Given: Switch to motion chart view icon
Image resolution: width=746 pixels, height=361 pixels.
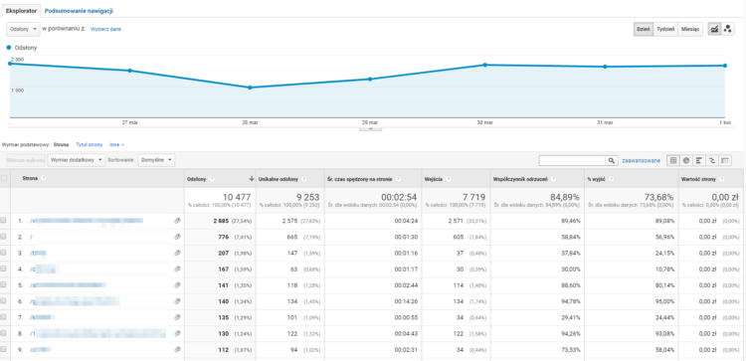Looking at the screenshot, I should [x=727, y=29].
